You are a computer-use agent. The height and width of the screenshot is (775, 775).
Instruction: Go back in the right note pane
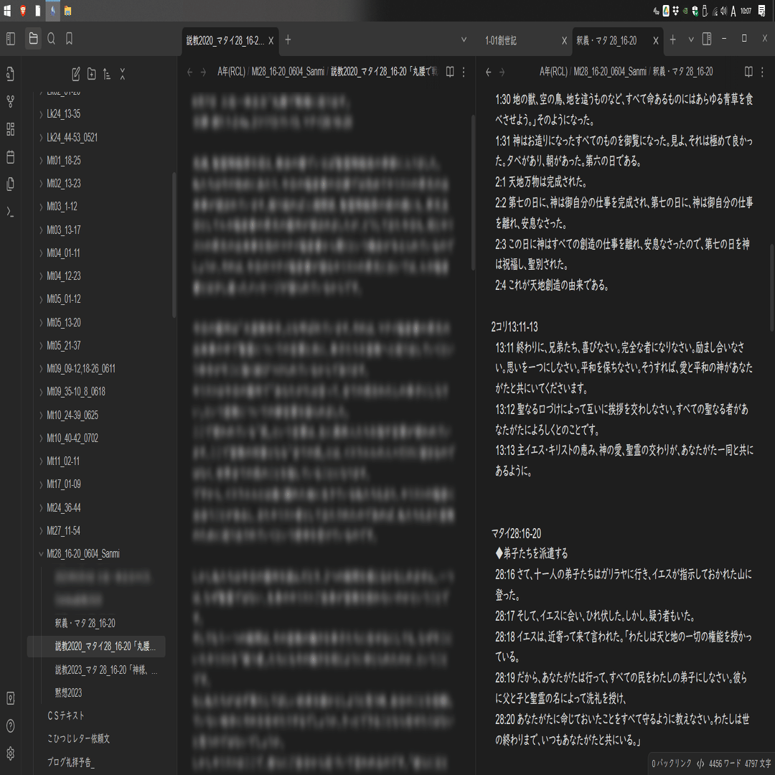tap(489, 72)
